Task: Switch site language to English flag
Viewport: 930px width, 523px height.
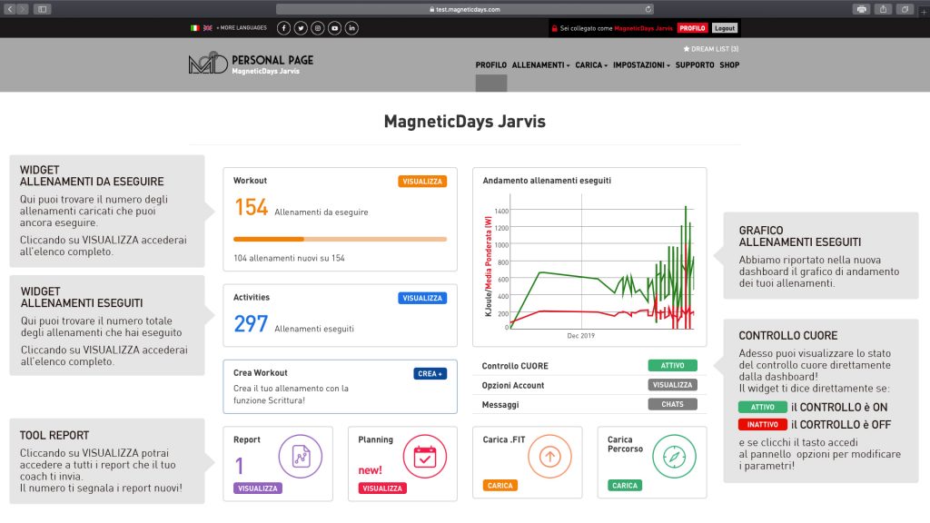Action: pos(208,28)
